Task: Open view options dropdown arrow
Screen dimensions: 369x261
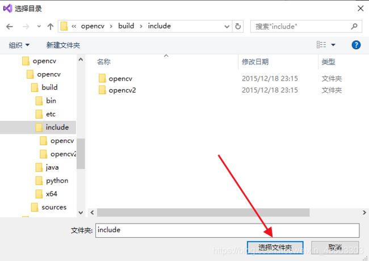Action: coord(333,45)
